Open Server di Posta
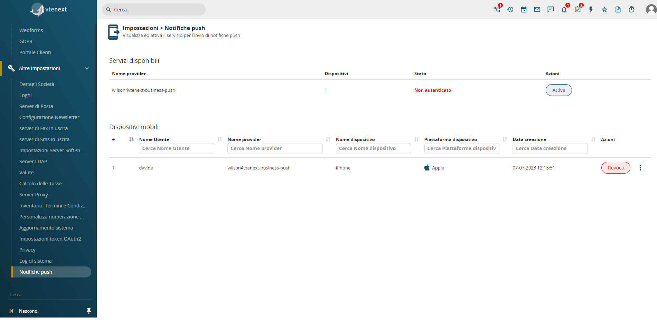This screenshot has width=657, height=322. pyautogui.click(x=36, y=106)
